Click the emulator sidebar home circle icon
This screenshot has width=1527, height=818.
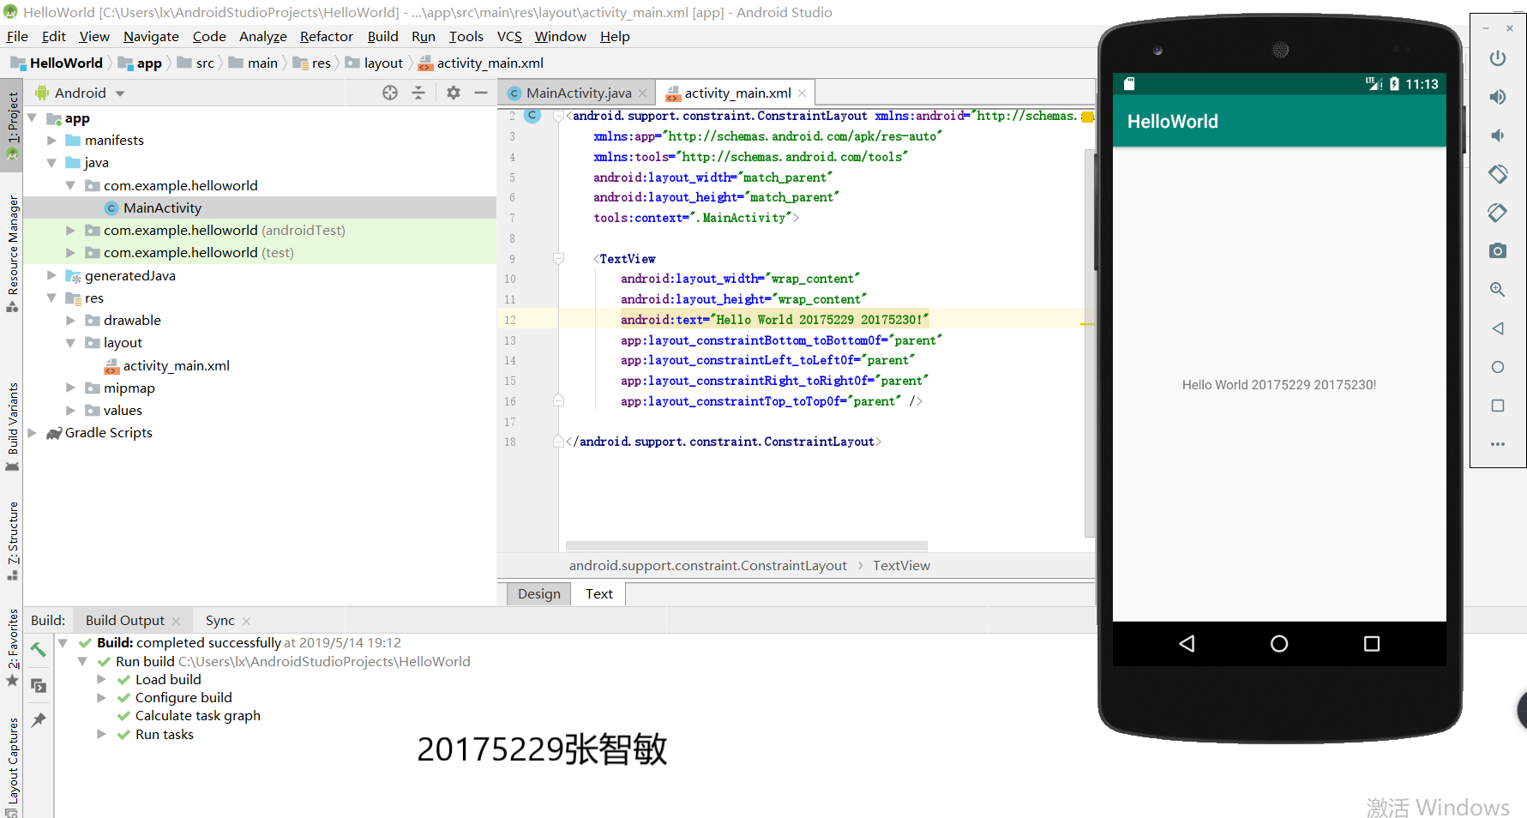click(x=1498, y=367)
